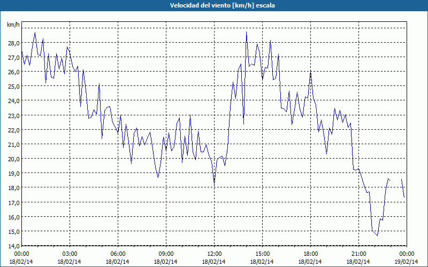The height and width of the screenshot is (267, 428).
Task: Select the "18:00" time label
Action: 310,254
